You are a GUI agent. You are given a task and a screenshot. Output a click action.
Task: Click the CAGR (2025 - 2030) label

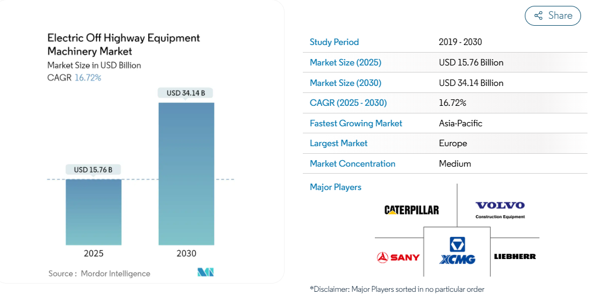(348, 103)
